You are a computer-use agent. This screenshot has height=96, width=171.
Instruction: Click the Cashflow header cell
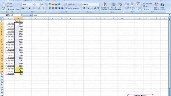(x=18, y=21)
